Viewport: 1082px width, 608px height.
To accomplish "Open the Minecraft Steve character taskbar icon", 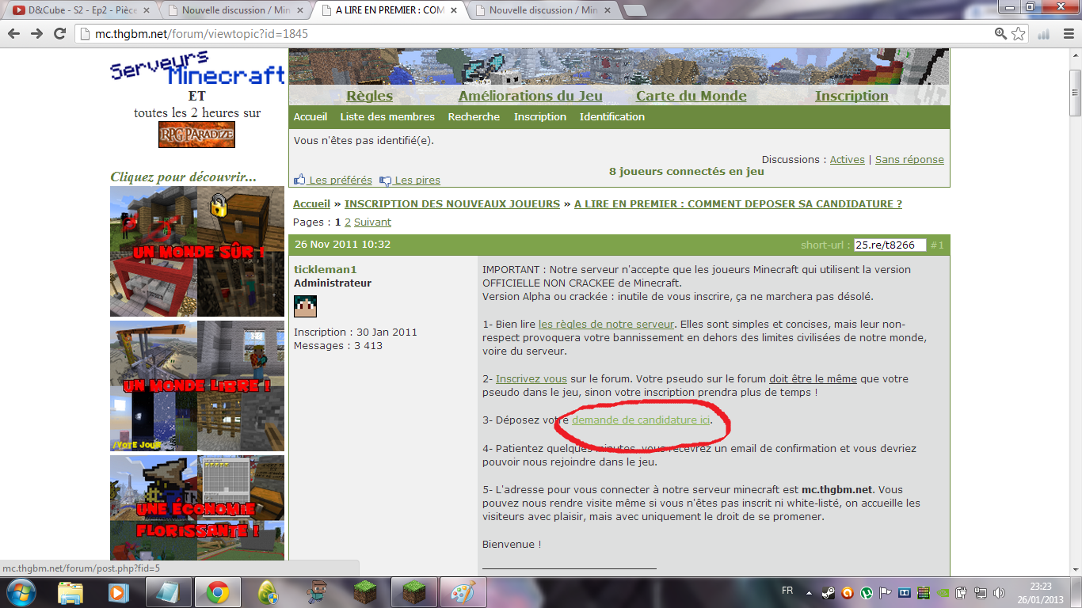I will pyautogui.click(x=317, y=592).
